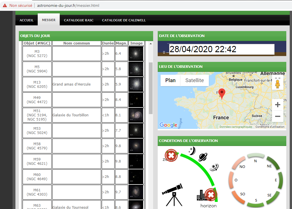Viewport: 292px width, 209px height.
Task: Open M53 thumbnail image
Action: 137,131
